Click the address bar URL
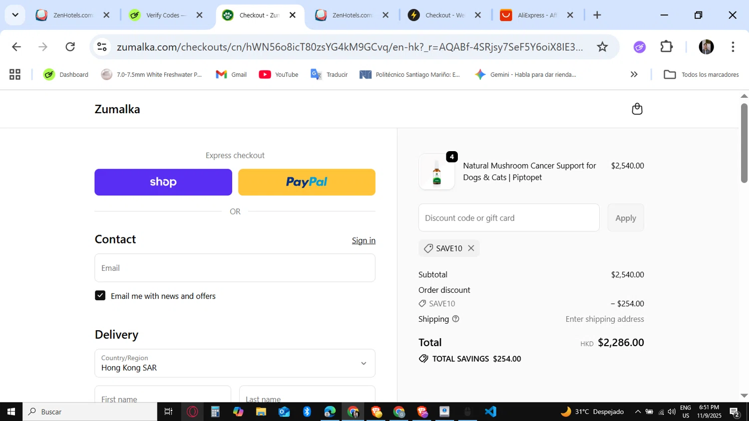This screenshot has height=421, width=749. click(x=350, y=47)
